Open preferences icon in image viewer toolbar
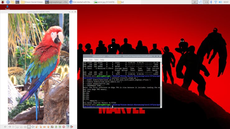The width and height of the screenshot is (230, 129). coord(68,127)
